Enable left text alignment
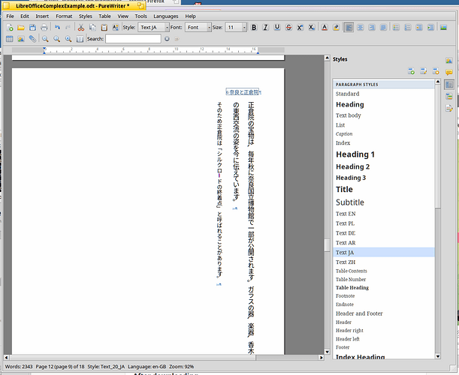Viewport: 459px width, 375px height. click(349, 28)
